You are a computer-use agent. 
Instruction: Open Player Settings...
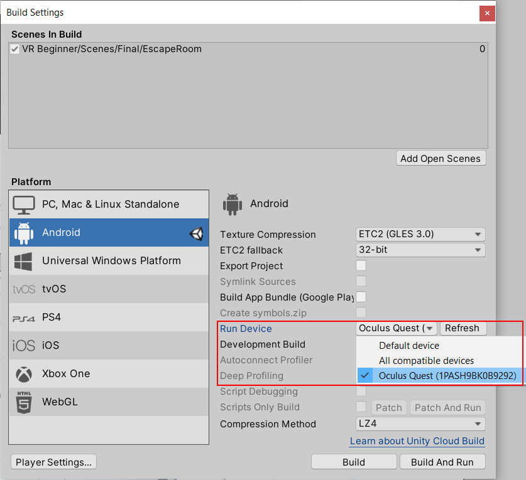[53, 462]
